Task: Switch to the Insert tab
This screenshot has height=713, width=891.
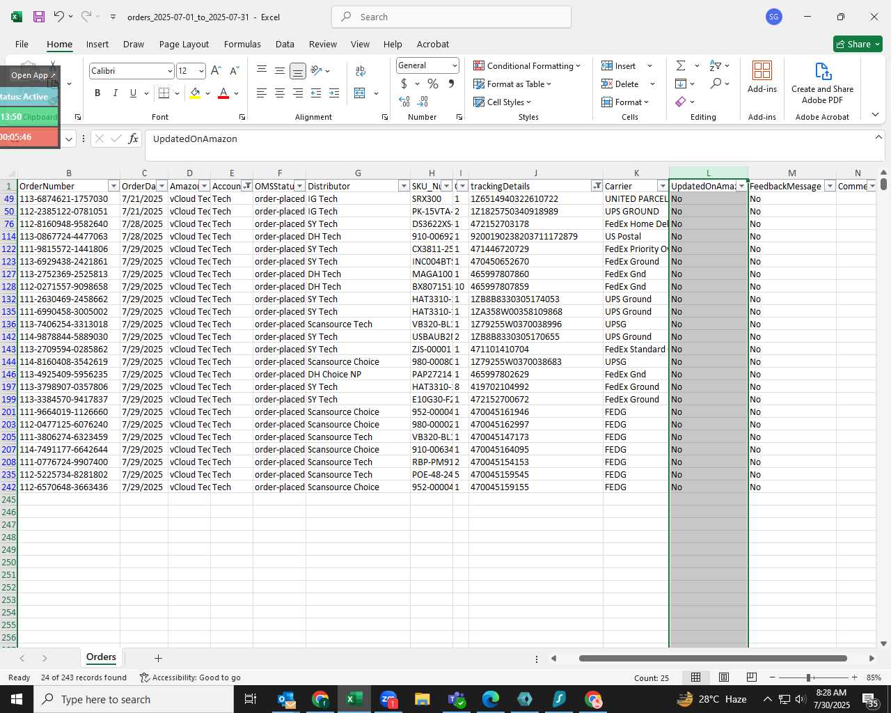Action: click(97, 44)
